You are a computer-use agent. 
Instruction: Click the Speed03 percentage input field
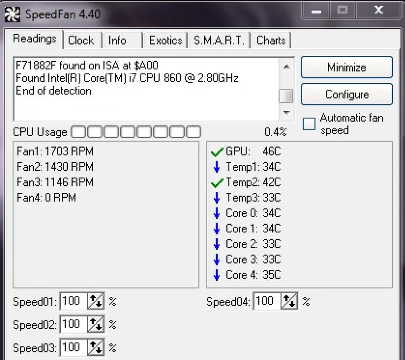point(73,348)
